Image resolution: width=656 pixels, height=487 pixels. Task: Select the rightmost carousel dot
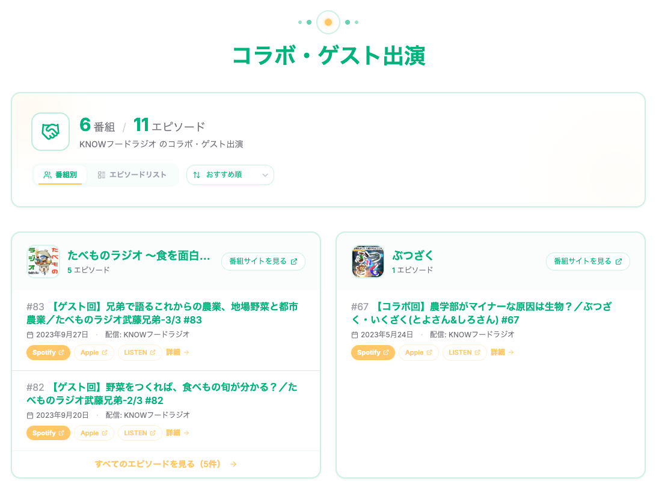click(x=356, y=22)
